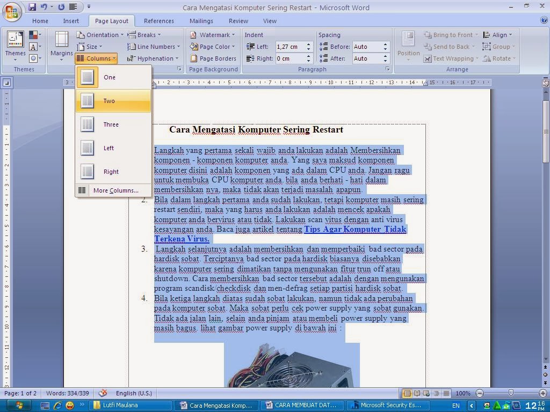Click the Indent Right value field
The height and width of the screenshot is (412, 550).
tap(291, 58)
